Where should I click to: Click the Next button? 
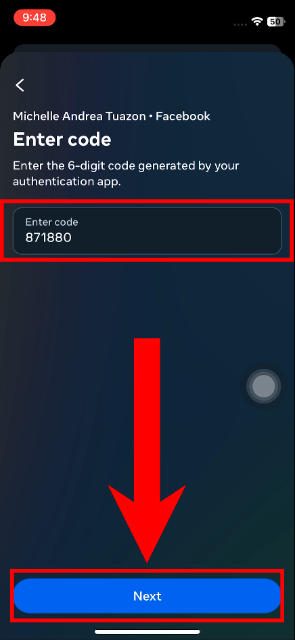pos(147,595)
